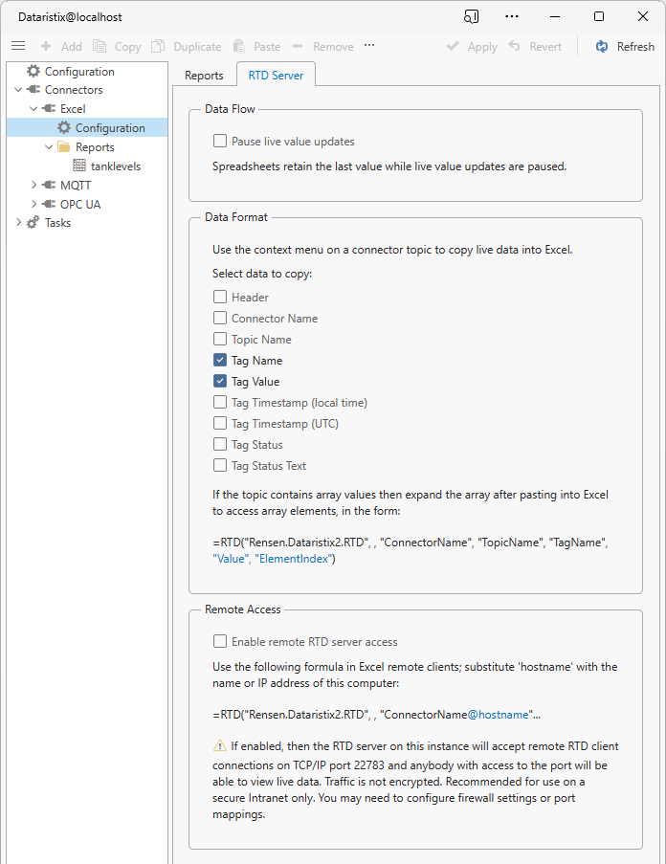Open the hamburger menu
The width and height of the screenshot is (666, 864).
[18, 46]
